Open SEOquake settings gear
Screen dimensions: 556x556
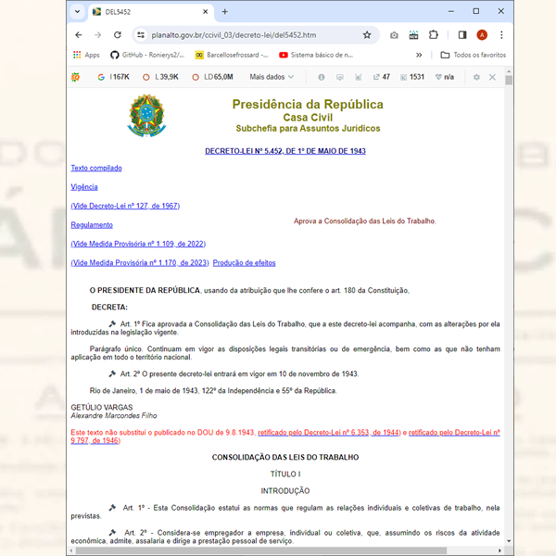(x=476, y=77)
